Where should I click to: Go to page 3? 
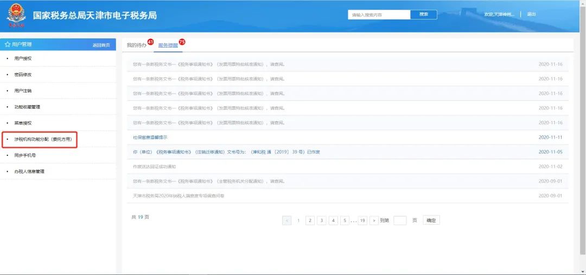(321, 220)
